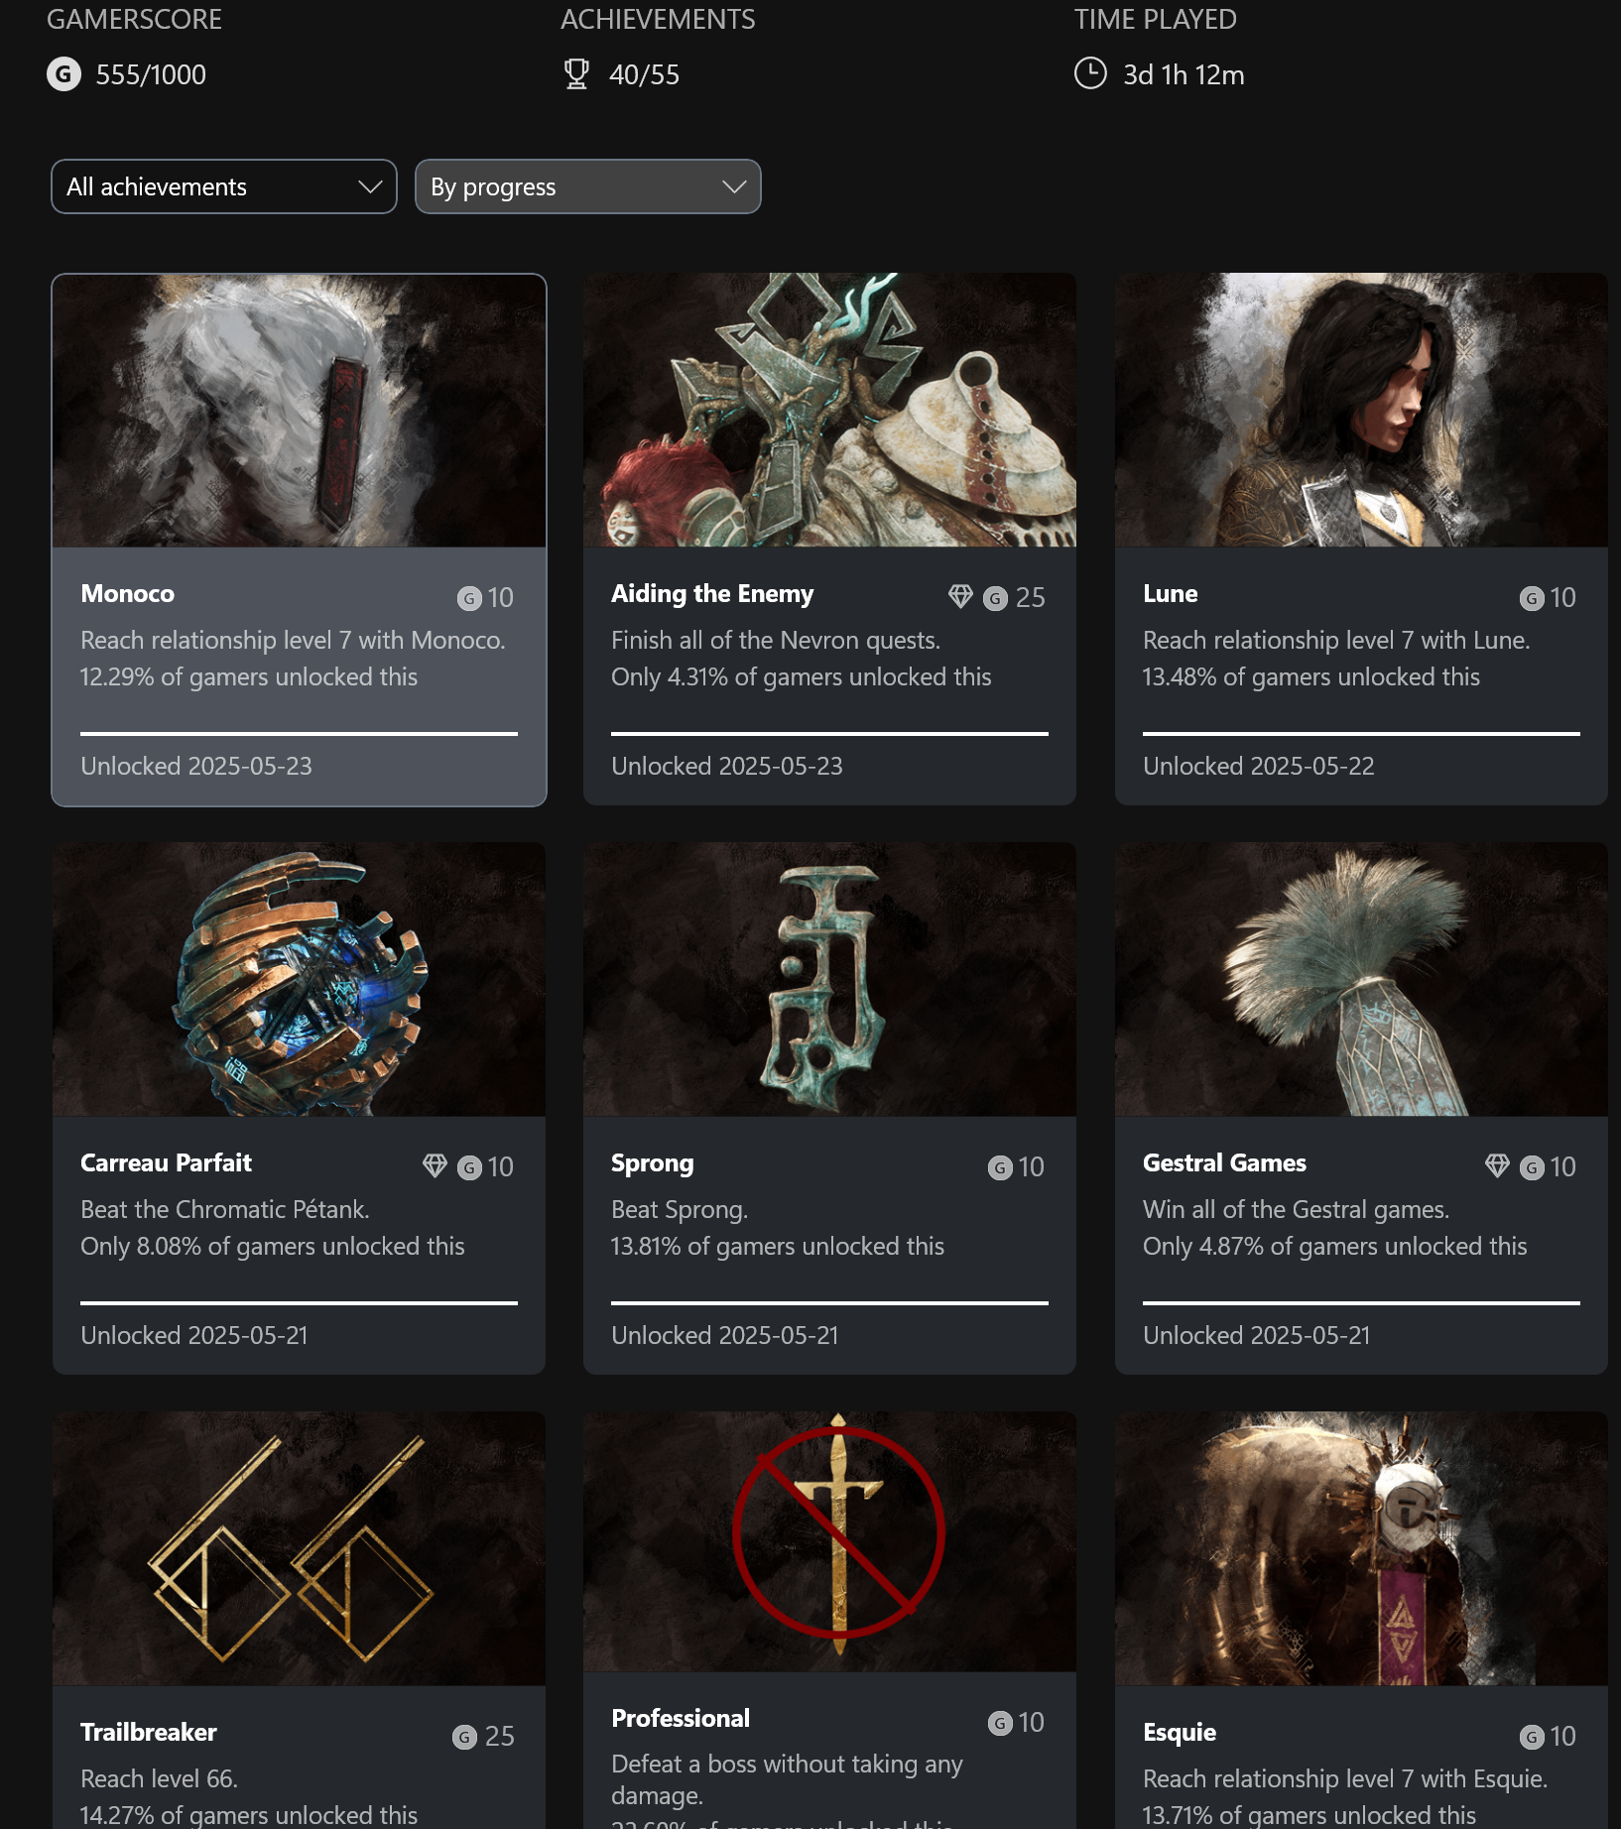Click the 40/55 achievements count
The image size is (1621, 1829).
(x=644, y=74)
